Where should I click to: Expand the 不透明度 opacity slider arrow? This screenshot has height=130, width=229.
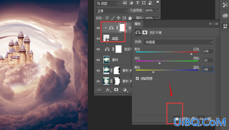[157, 10]
